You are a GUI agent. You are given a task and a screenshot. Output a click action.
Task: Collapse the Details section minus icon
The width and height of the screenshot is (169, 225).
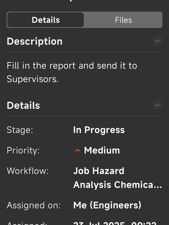[x=157, y=105]
